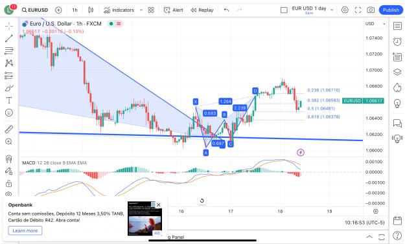Select the 0.618 (1.06378) Fibonacci level label
The width and height of the screenshot is (405, 244).
tap(323, 117)
